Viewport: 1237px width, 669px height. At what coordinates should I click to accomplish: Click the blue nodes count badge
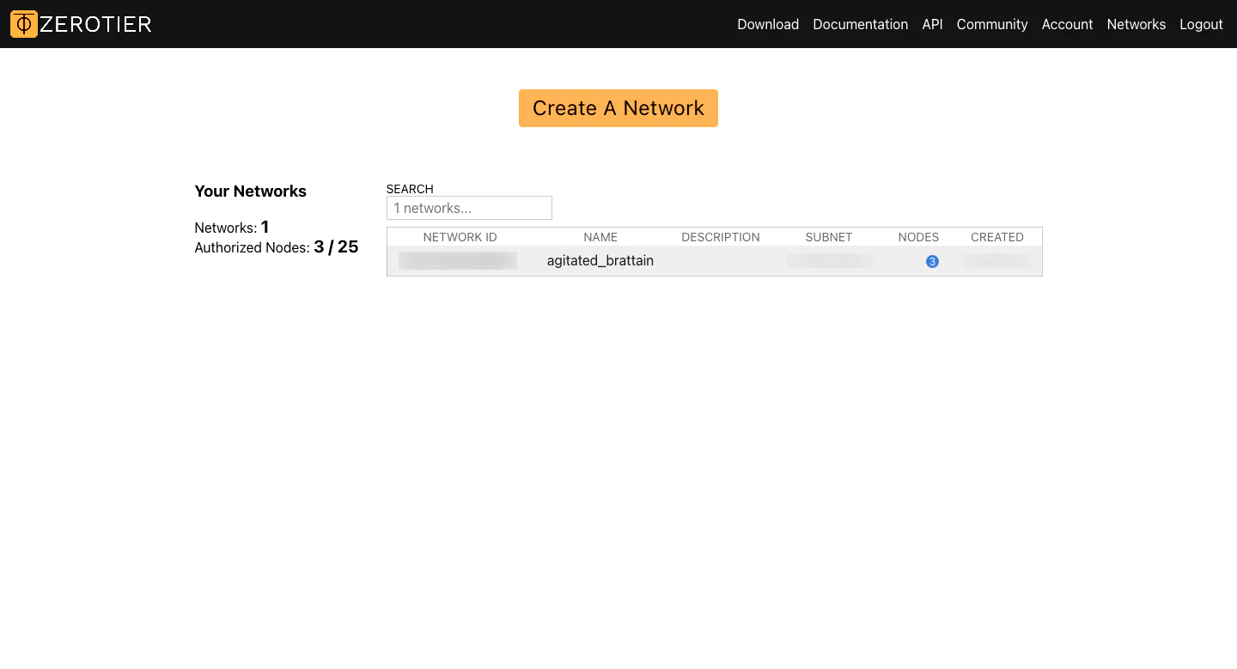[932, 261]
